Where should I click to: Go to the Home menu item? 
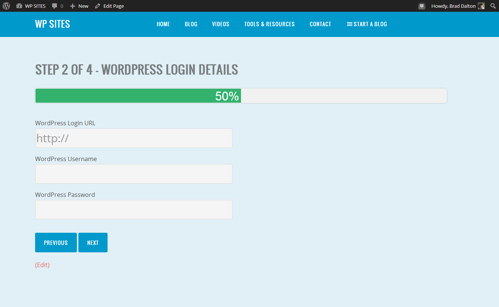(163, 24)
